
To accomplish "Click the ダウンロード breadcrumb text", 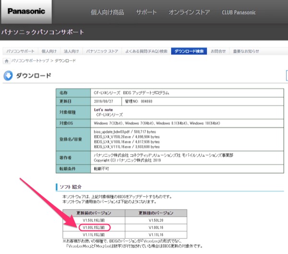I will [x=65, y=61].
